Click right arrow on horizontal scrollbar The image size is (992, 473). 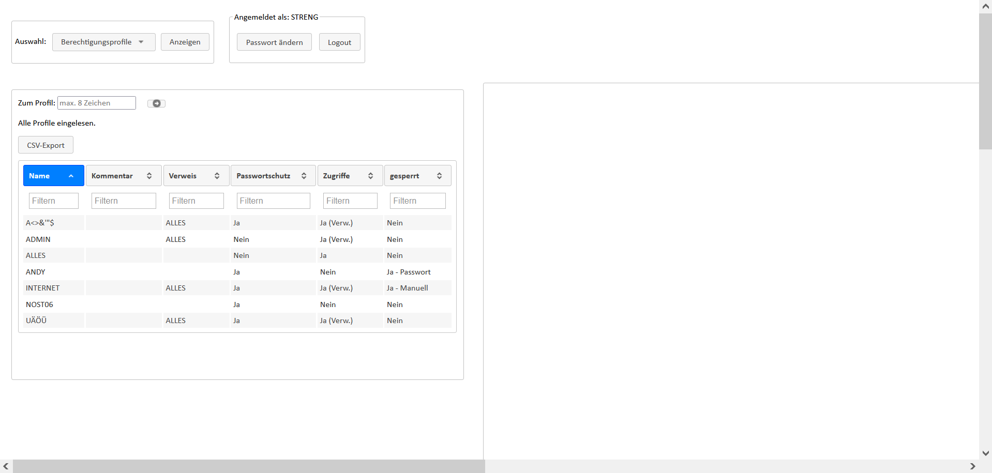coord(972,466)
